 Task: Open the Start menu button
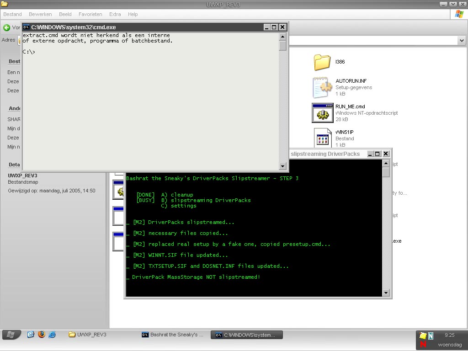pos(11,335)
